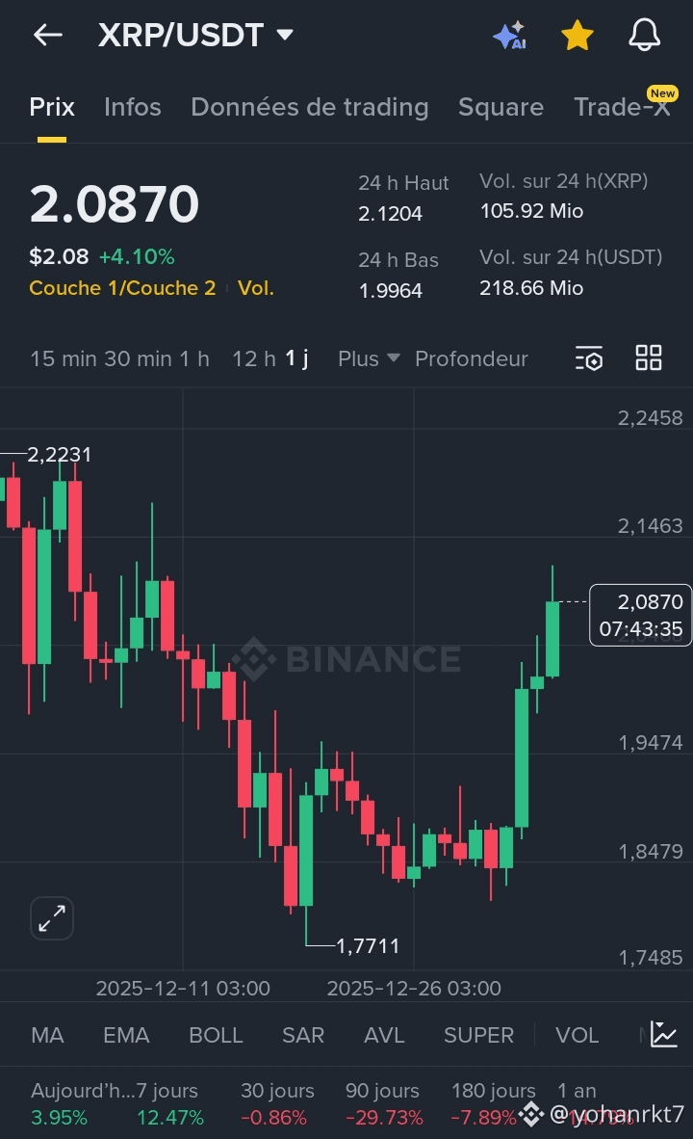Screen dimensions: 693x1139
Task: Select the 30 min timeframe
Action: pyautogui.click(x=138, y=358)
